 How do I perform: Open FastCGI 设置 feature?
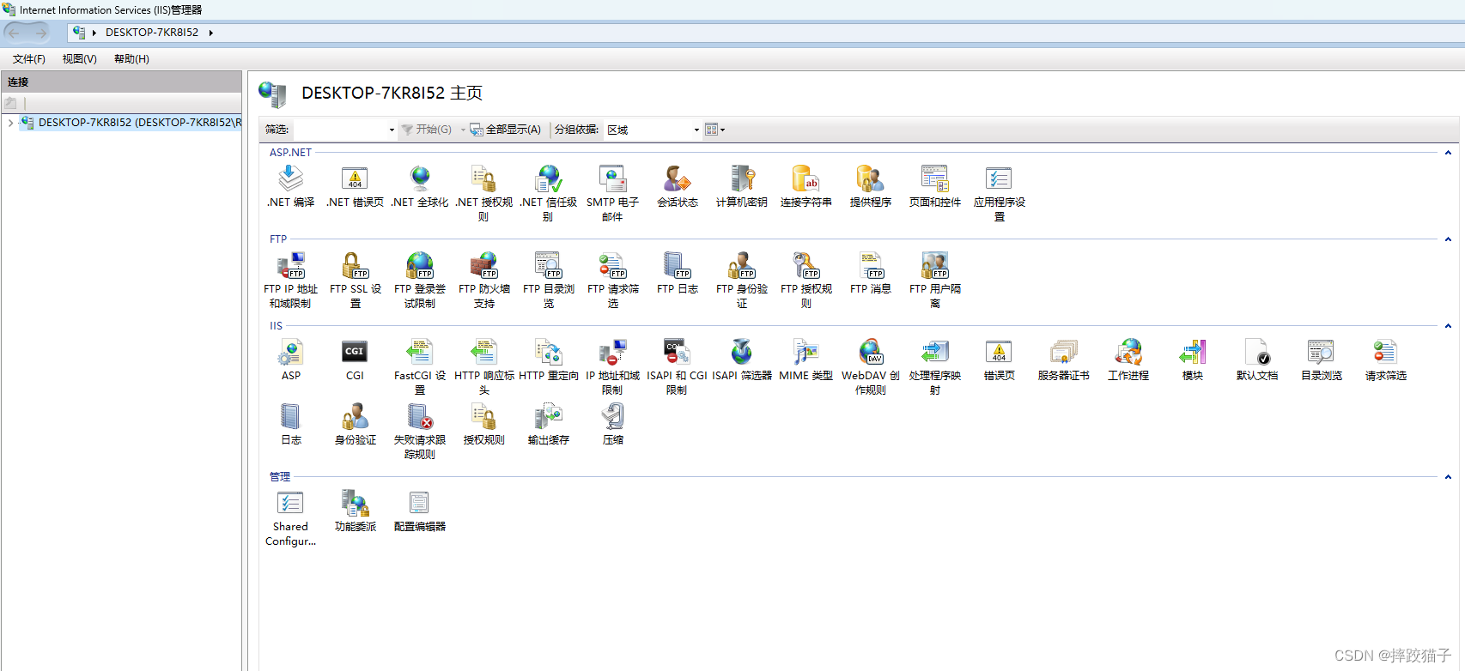tap(420, 366)
